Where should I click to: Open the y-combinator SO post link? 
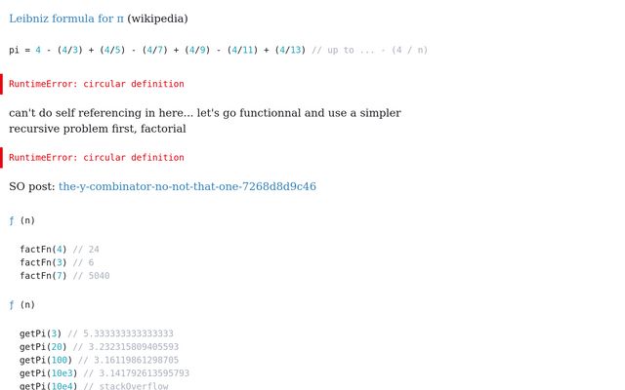(x=187, y=186)
